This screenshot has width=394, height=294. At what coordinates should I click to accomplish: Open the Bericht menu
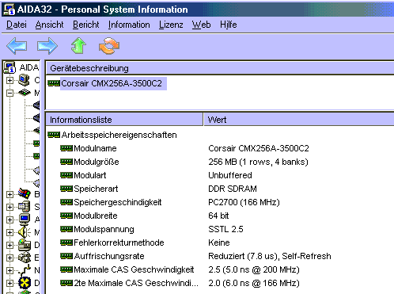pyautogui.click(x=86, y=25)
